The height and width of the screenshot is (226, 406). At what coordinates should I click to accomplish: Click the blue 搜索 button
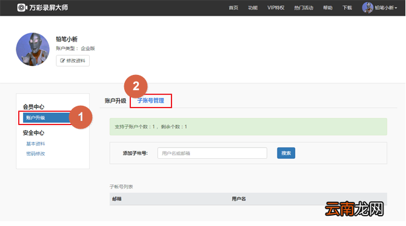pyautogui.click(x=286, y=153)
